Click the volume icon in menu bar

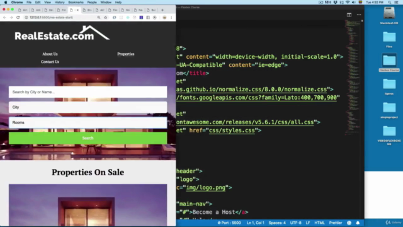pyautogui.click(x=354, y=3)
